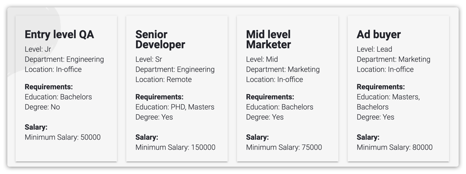The height and width of the screenshot is (174, 466).
Task: Click Degree: No in Entry level QA card
Action: [x=42, y=107]
